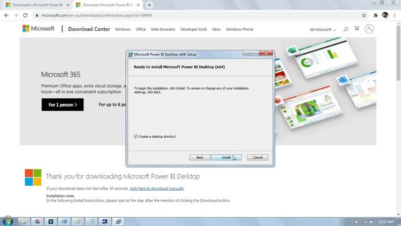Open Download Center home link
Screen dimensions: 401x226
pyautogui.click(x=89, y=29)
